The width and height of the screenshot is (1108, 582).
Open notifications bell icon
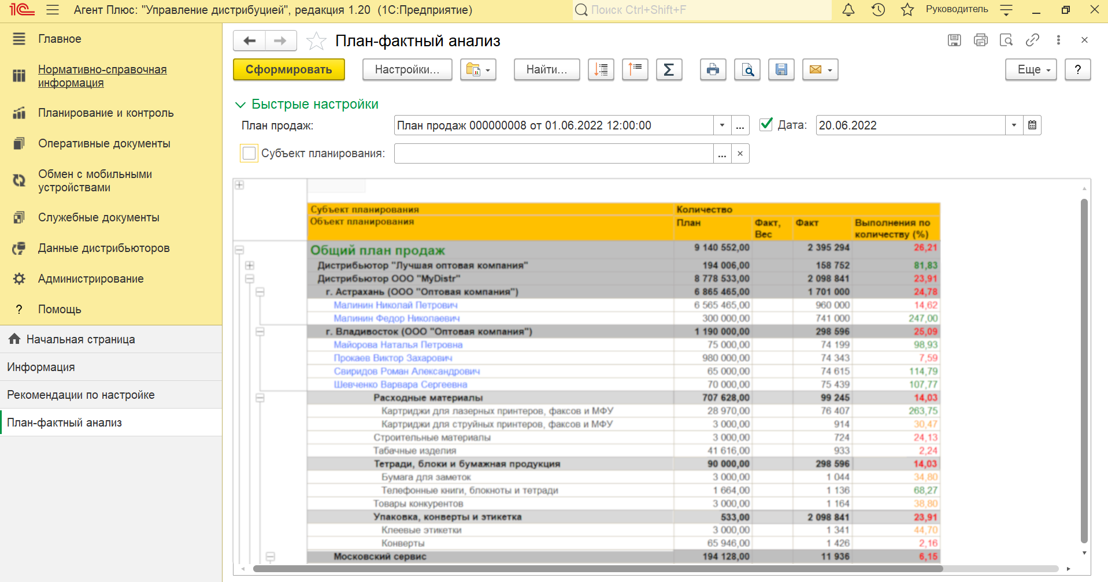pyautogui.click(x=848, y=10)
